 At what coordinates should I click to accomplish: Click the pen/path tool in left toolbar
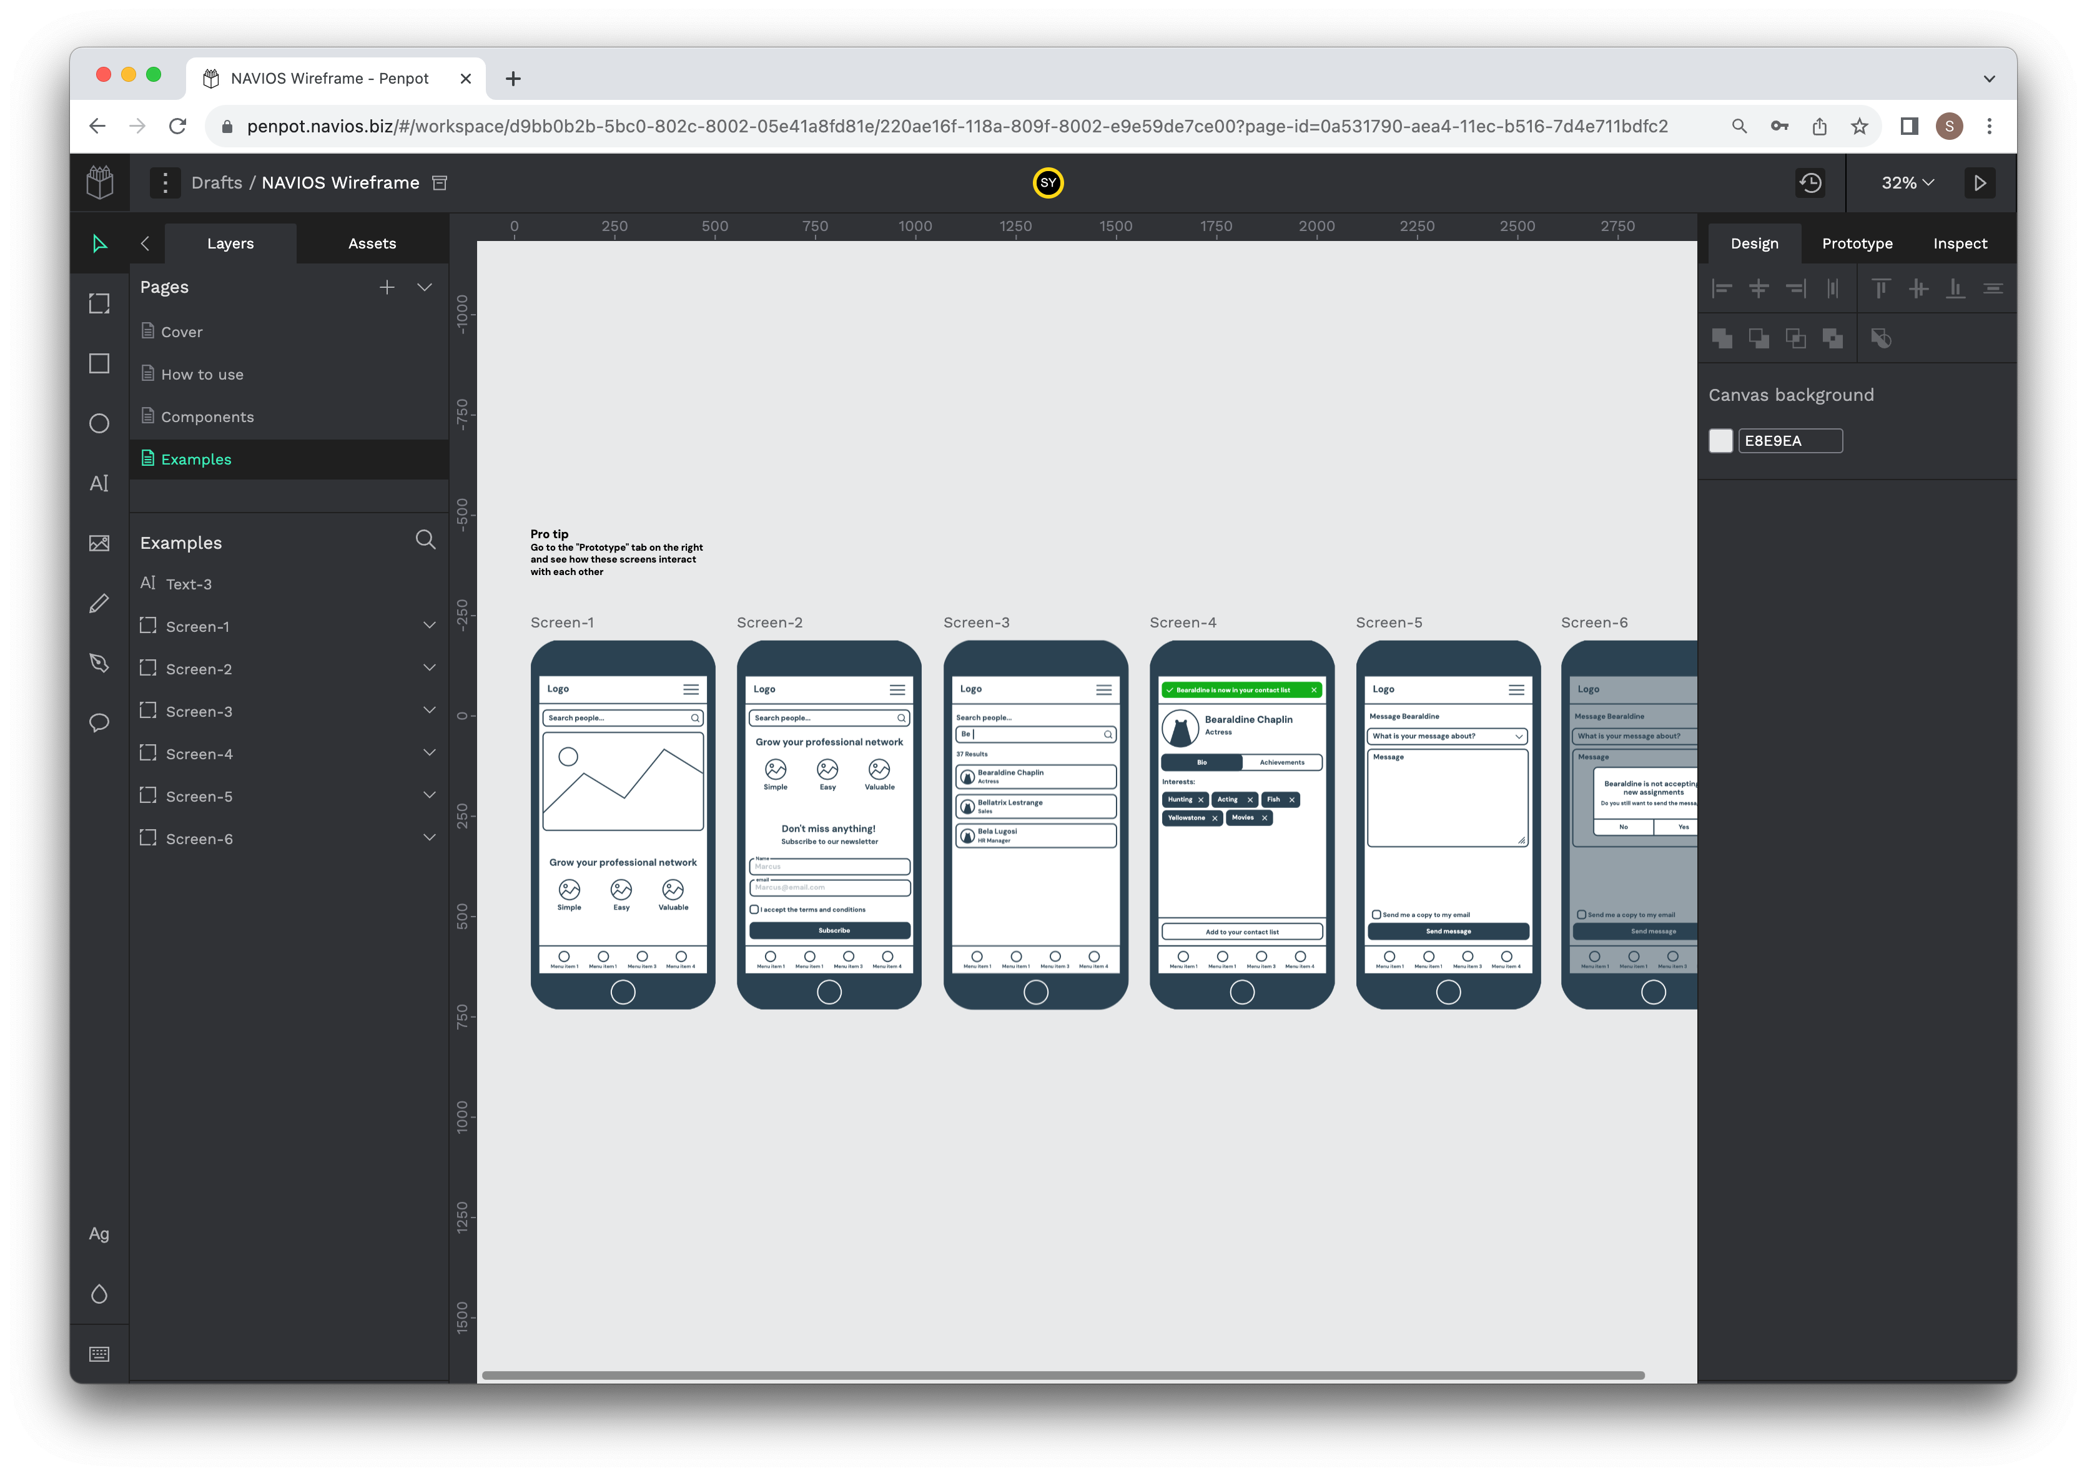[101, 661]
